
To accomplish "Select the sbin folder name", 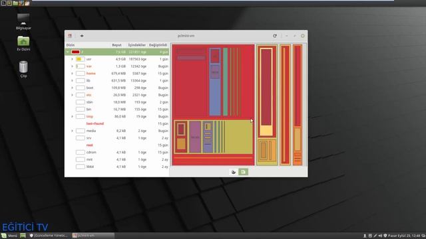I will 90,102.
